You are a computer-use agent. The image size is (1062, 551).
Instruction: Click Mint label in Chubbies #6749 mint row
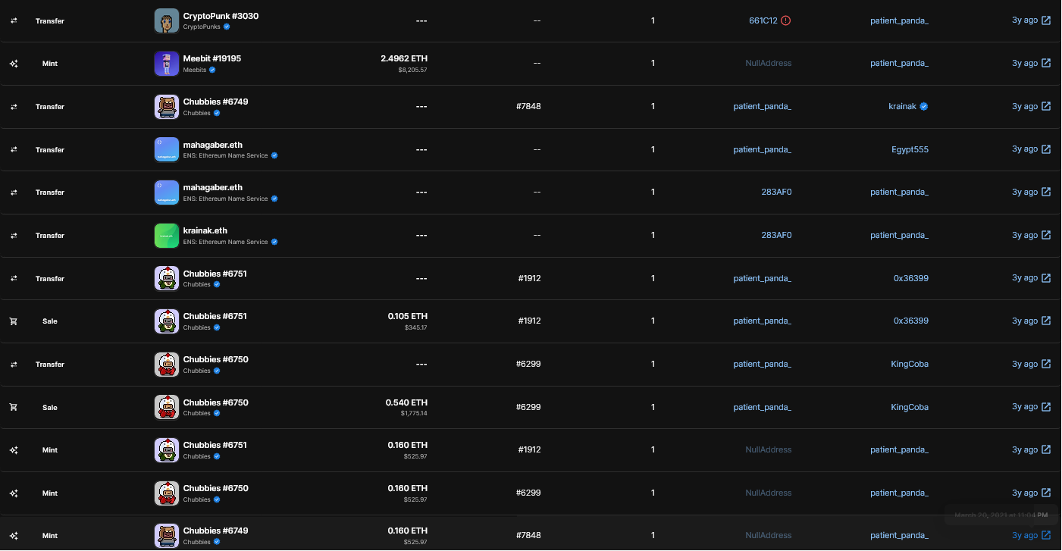50,536
